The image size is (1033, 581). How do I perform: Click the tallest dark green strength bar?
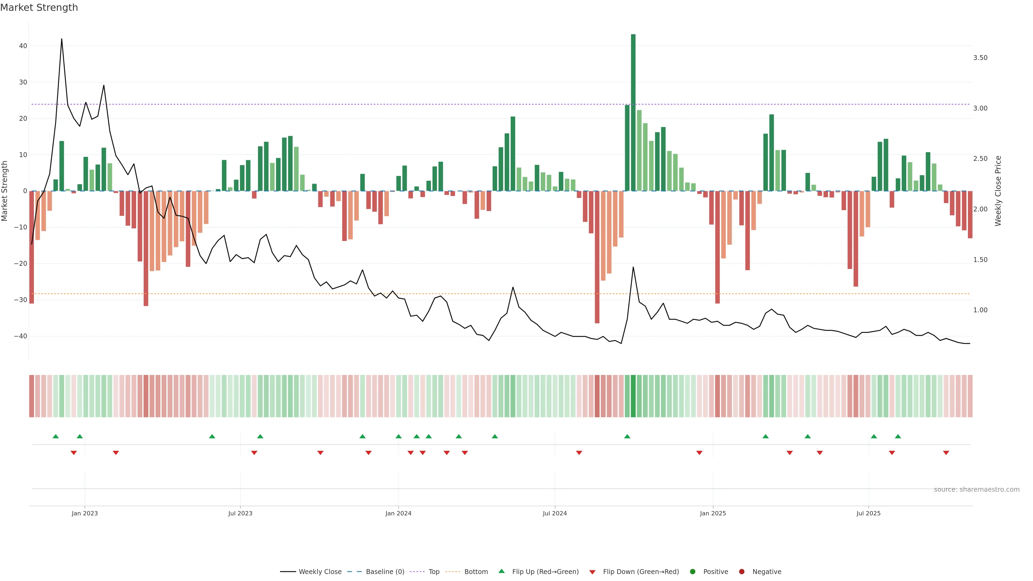pyautogui.click(x=633, y=112)
